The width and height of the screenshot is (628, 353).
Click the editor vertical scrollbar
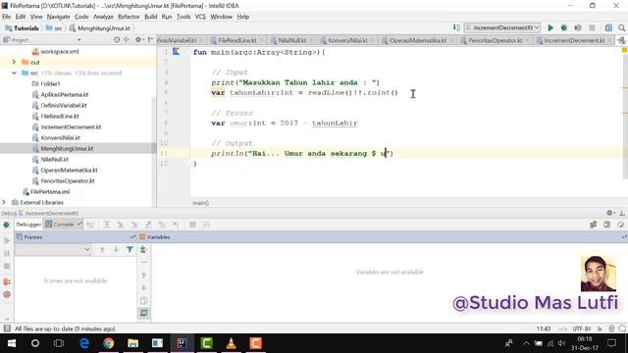(x=624, y=116)
